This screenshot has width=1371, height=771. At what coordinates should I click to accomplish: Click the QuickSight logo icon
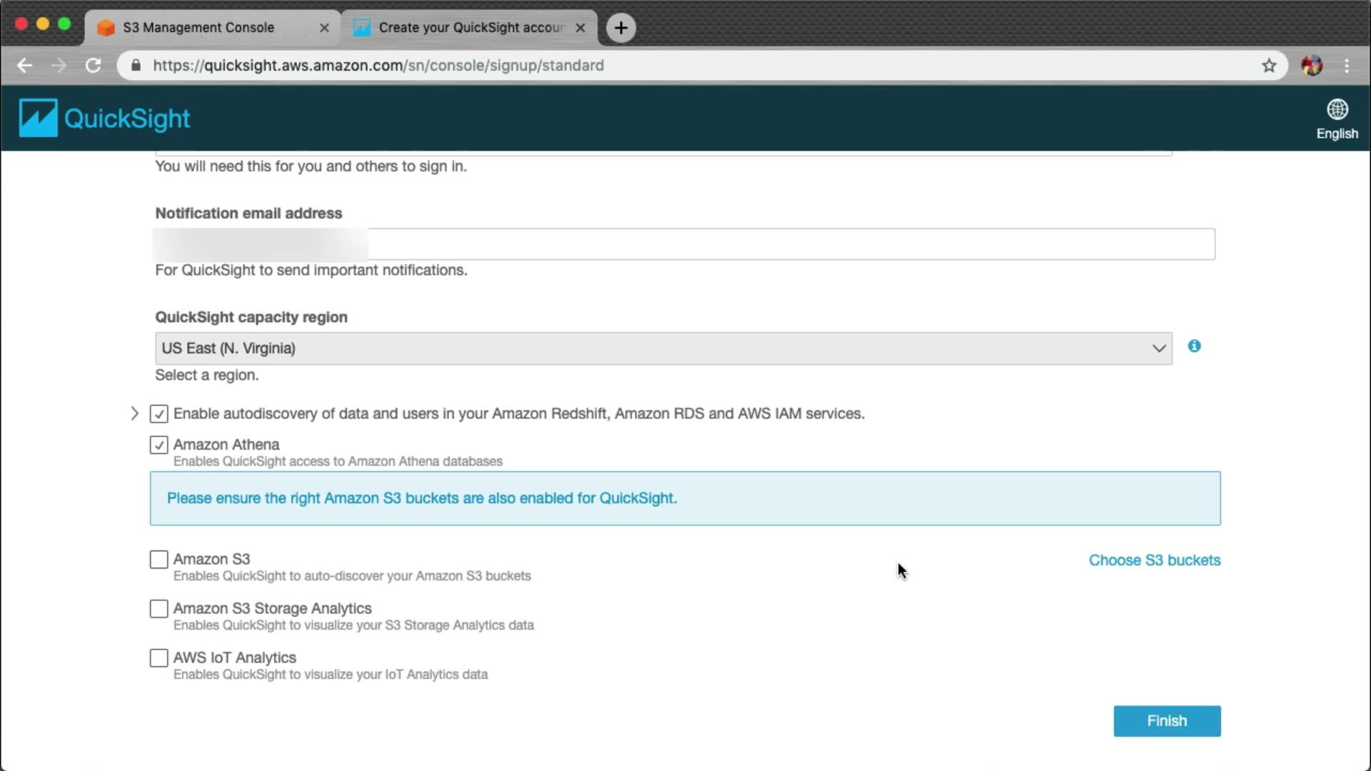tap(38, 118)
